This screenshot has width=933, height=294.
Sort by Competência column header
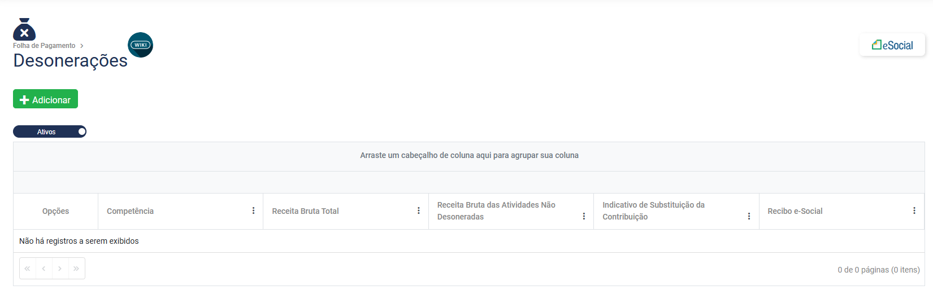130,211
